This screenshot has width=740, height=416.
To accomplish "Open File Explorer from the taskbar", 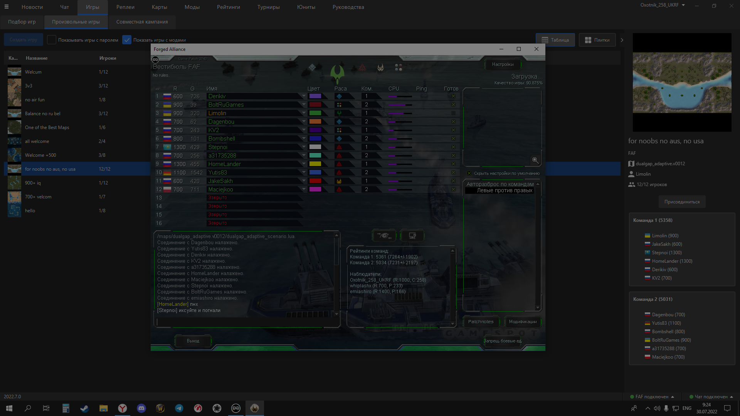I will coord(103,408).
